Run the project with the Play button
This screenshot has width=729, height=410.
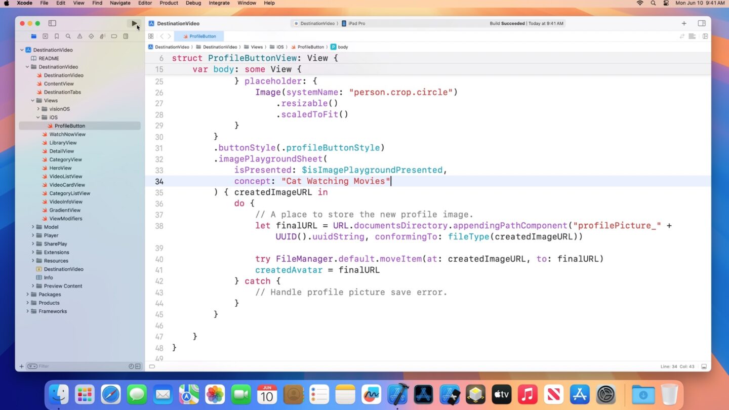(x=134, y=23)
